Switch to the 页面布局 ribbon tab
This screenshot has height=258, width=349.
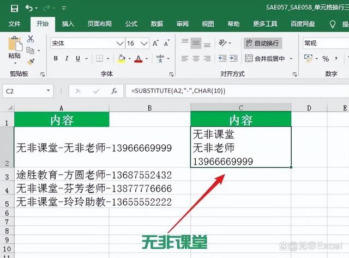click(x=99, y=24)
